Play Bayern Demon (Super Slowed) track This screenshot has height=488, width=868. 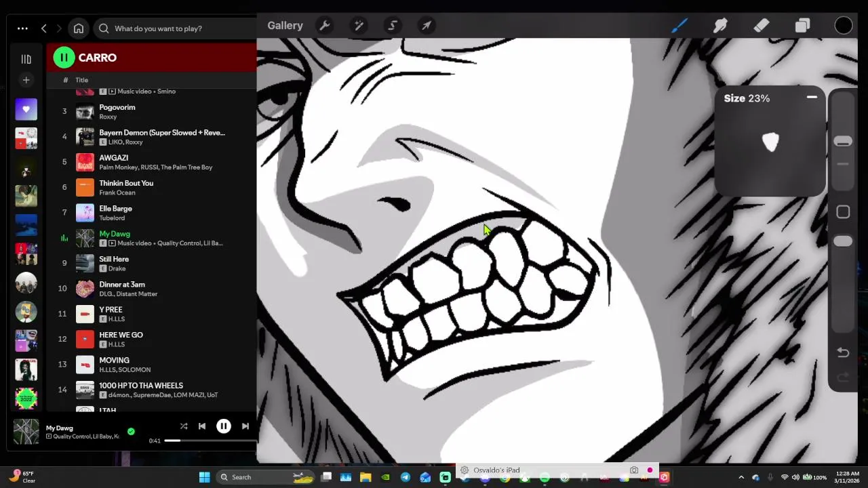(152, 137)
